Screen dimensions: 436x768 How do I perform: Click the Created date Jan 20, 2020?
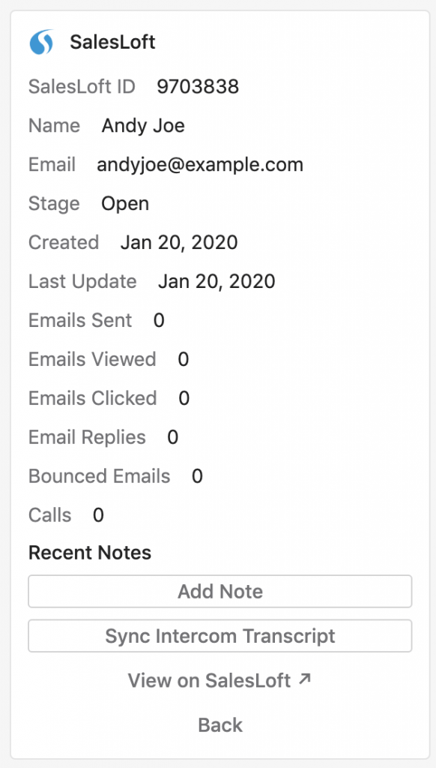coord(179,242)
